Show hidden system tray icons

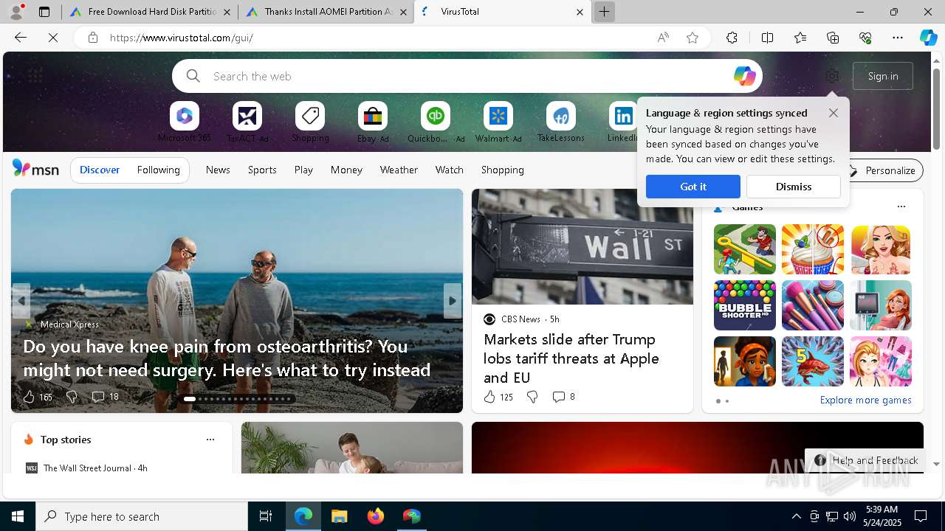pos(796,516)
